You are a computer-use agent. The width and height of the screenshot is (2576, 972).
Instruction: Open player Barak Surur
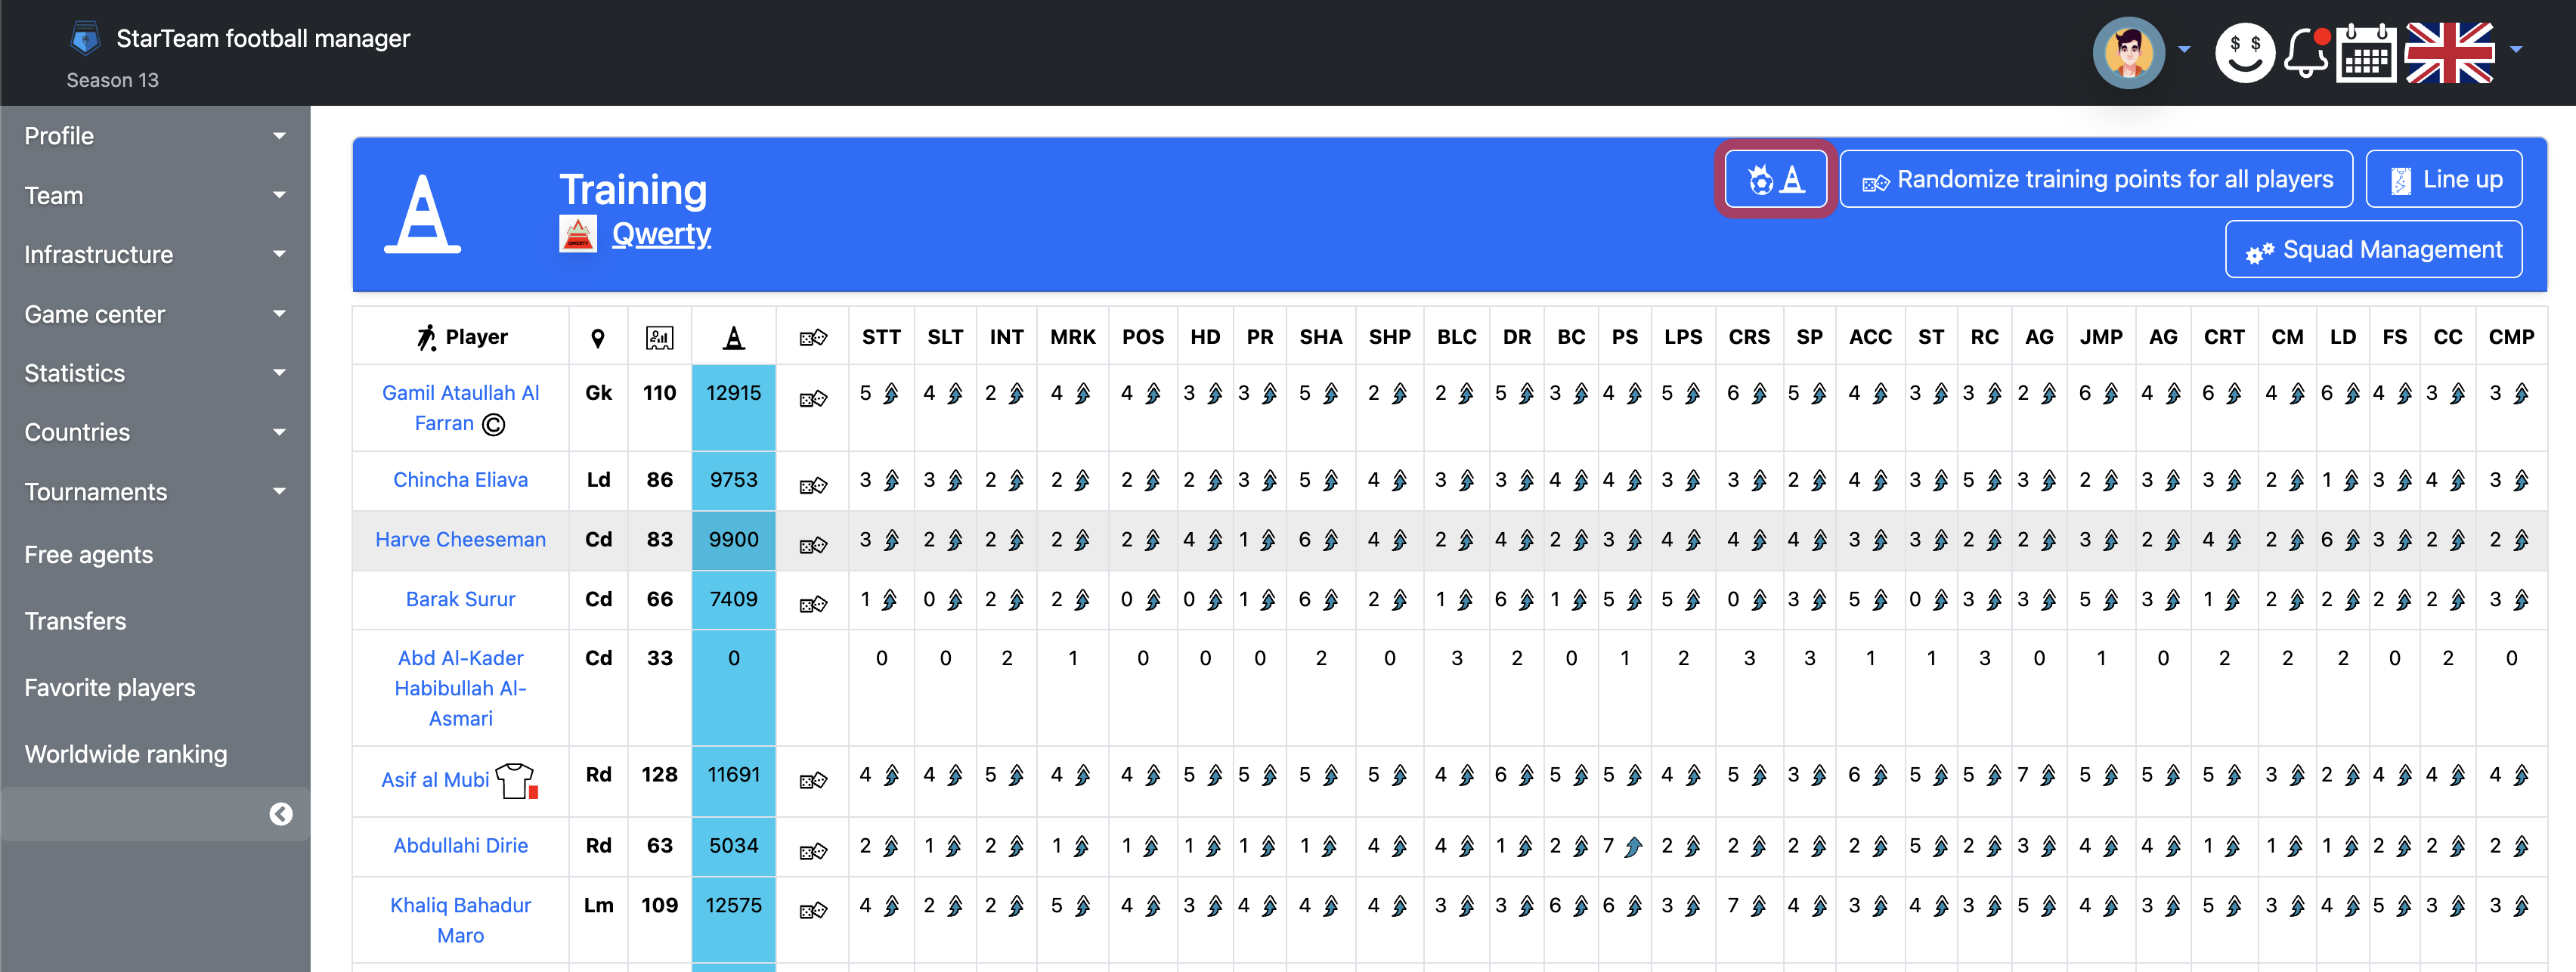coord(460,599)
